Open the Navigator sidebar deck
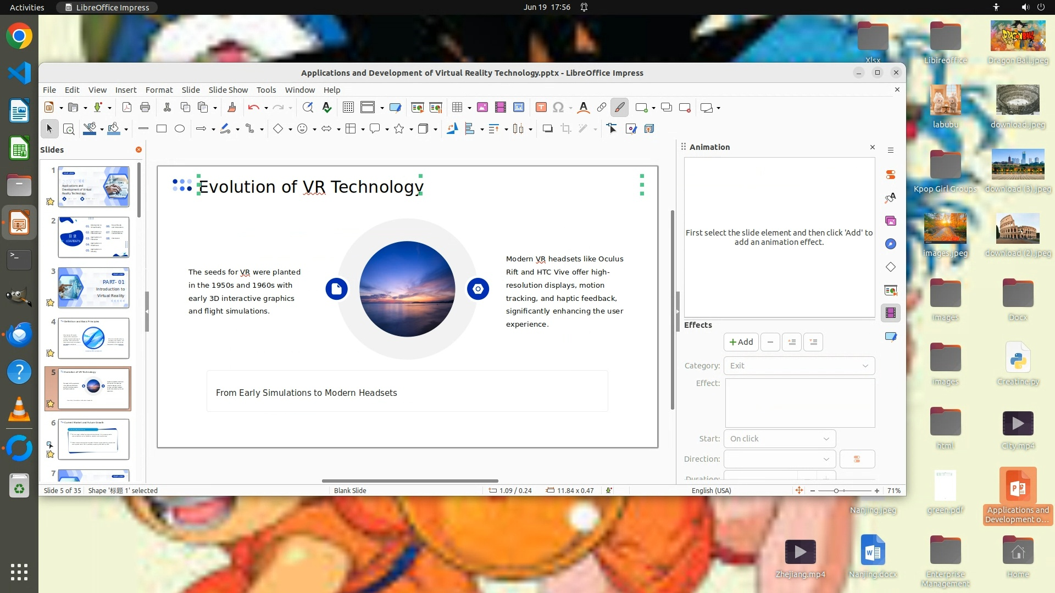1055x593 pixels. point(891,244)
